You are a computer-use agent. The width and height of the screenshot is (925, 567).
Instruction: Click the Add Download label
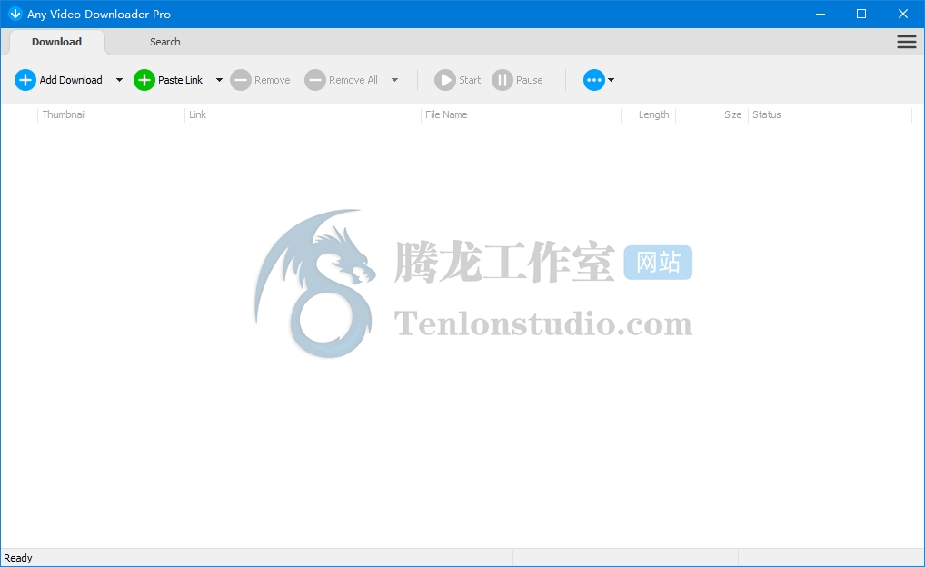tap(71, 80)
